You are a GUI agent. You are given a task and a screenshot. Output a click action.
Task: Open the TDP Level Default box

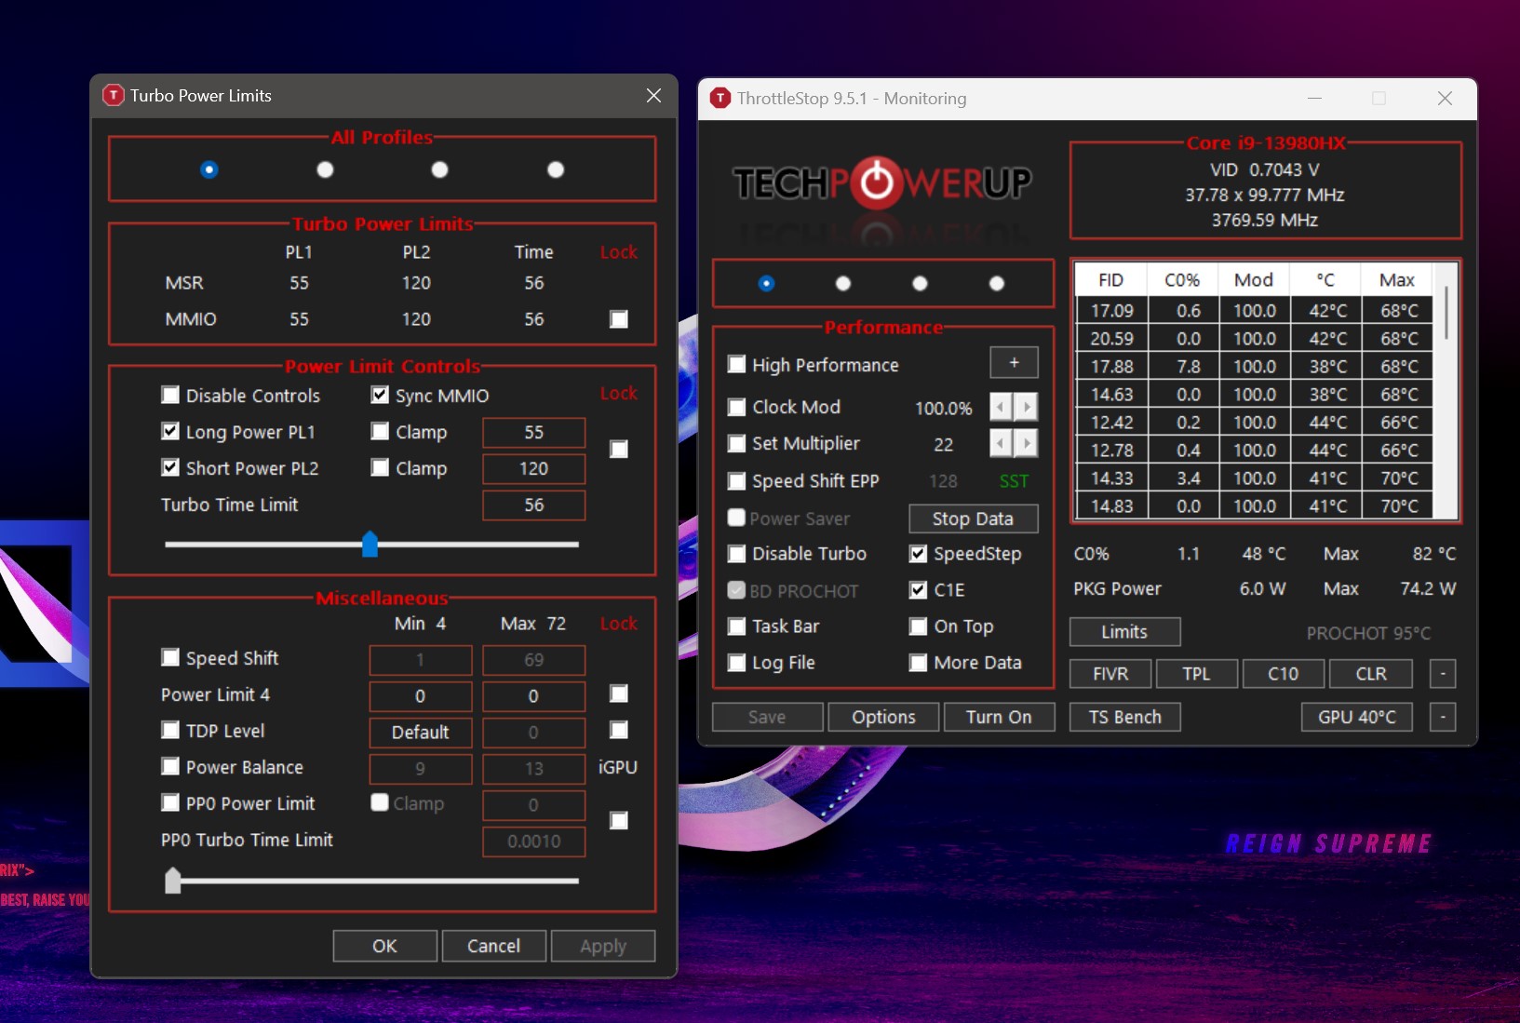coord(420,733)
